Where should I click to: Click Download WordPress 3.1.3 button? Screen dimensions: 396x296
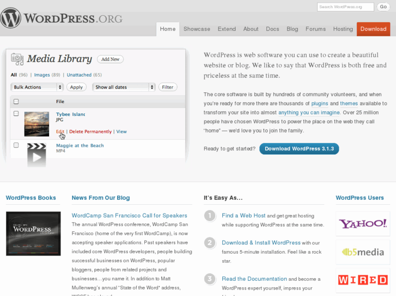click(299, 149)
